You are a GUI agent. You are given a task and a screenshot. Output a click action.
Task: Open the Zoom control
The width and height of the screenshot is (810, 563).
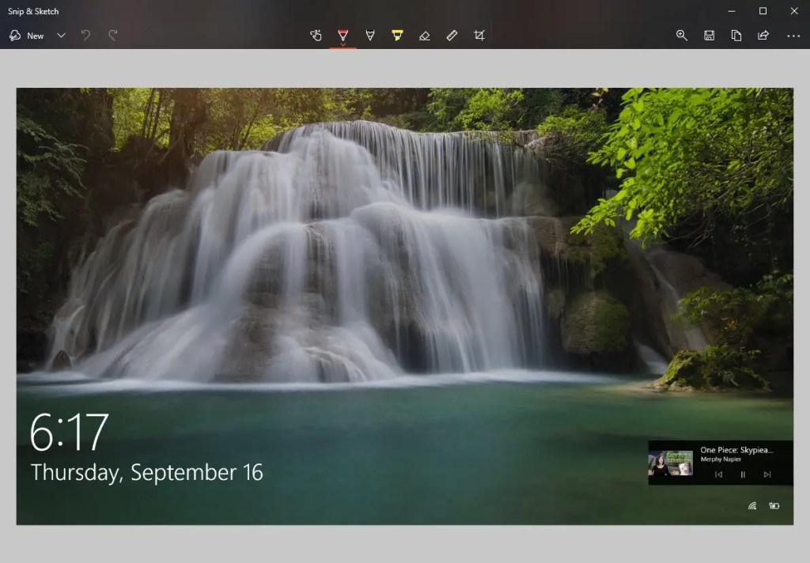tap(682, 35)
